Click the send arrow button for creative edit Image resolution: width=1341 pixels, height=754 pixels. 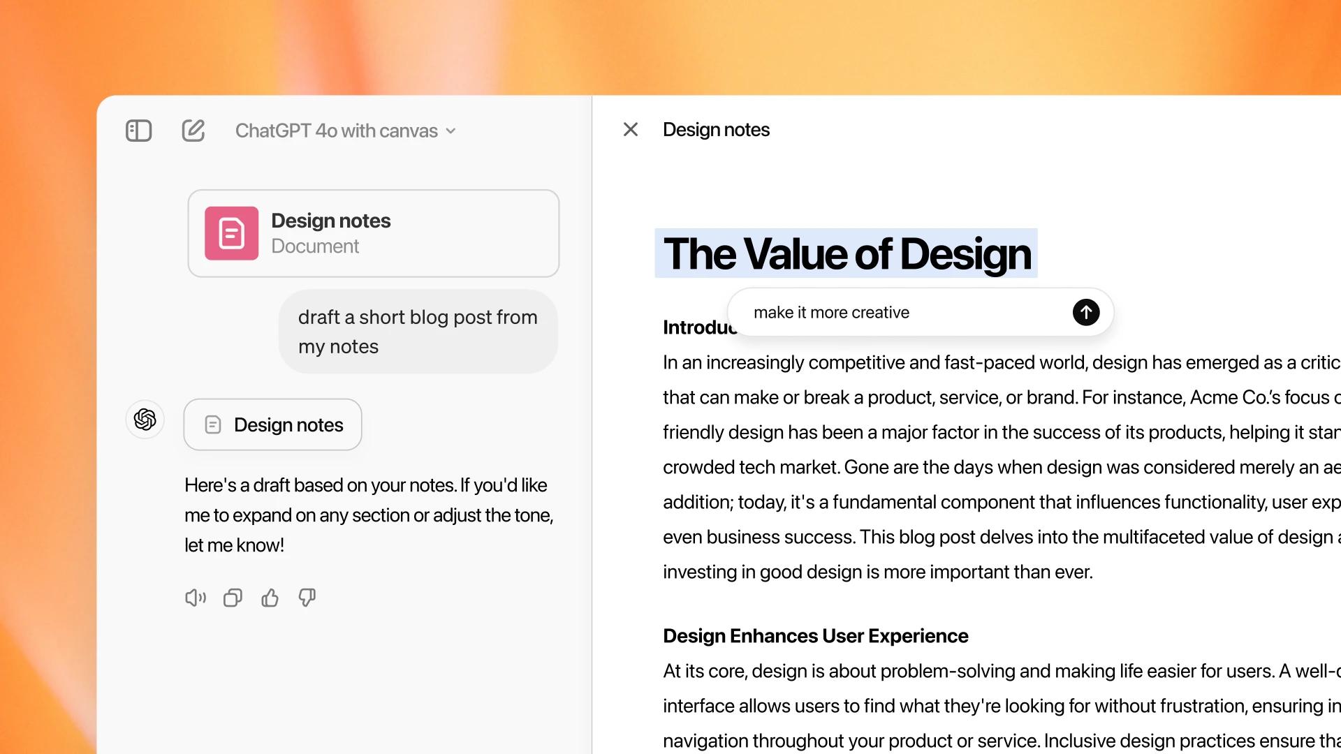point(1087,311)
